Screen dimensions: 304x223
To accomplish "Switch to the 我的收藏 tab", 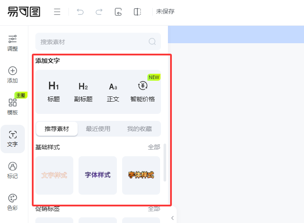I will pyautogui.click(x=140, y=129).
